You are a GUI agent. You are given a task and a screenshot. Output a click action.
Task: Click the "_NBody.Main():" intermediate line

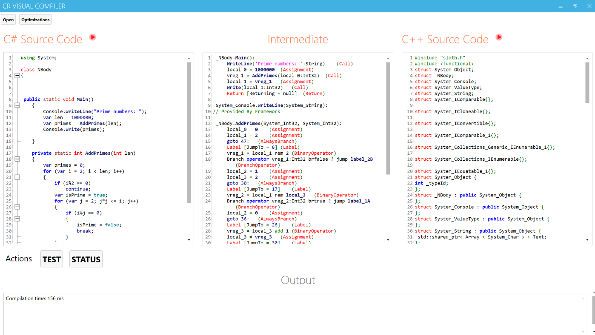(x=235, y=58)
